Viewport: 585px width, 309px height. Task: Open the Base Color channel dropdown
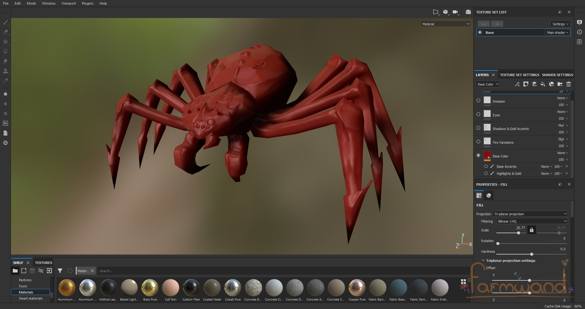coord(488,84)
